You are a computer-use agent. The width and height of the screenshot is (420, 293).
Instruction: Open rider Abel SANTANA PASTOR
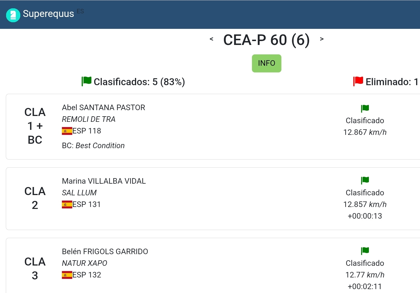[103, 107]
